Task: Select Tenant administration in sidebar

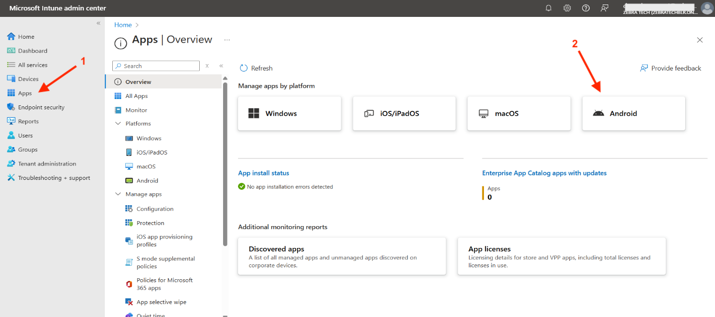Action: tap(47, 163)
